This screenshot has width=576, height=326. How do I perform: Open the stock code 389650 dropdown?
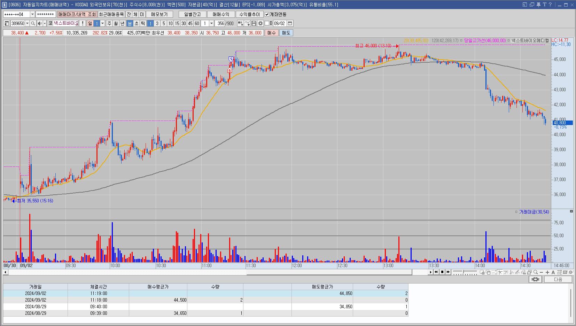coord(27,23)
